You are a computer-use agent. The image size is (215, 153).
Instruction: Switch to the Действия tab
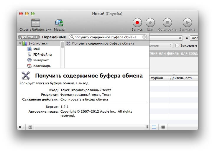click(x=29, y=37)
